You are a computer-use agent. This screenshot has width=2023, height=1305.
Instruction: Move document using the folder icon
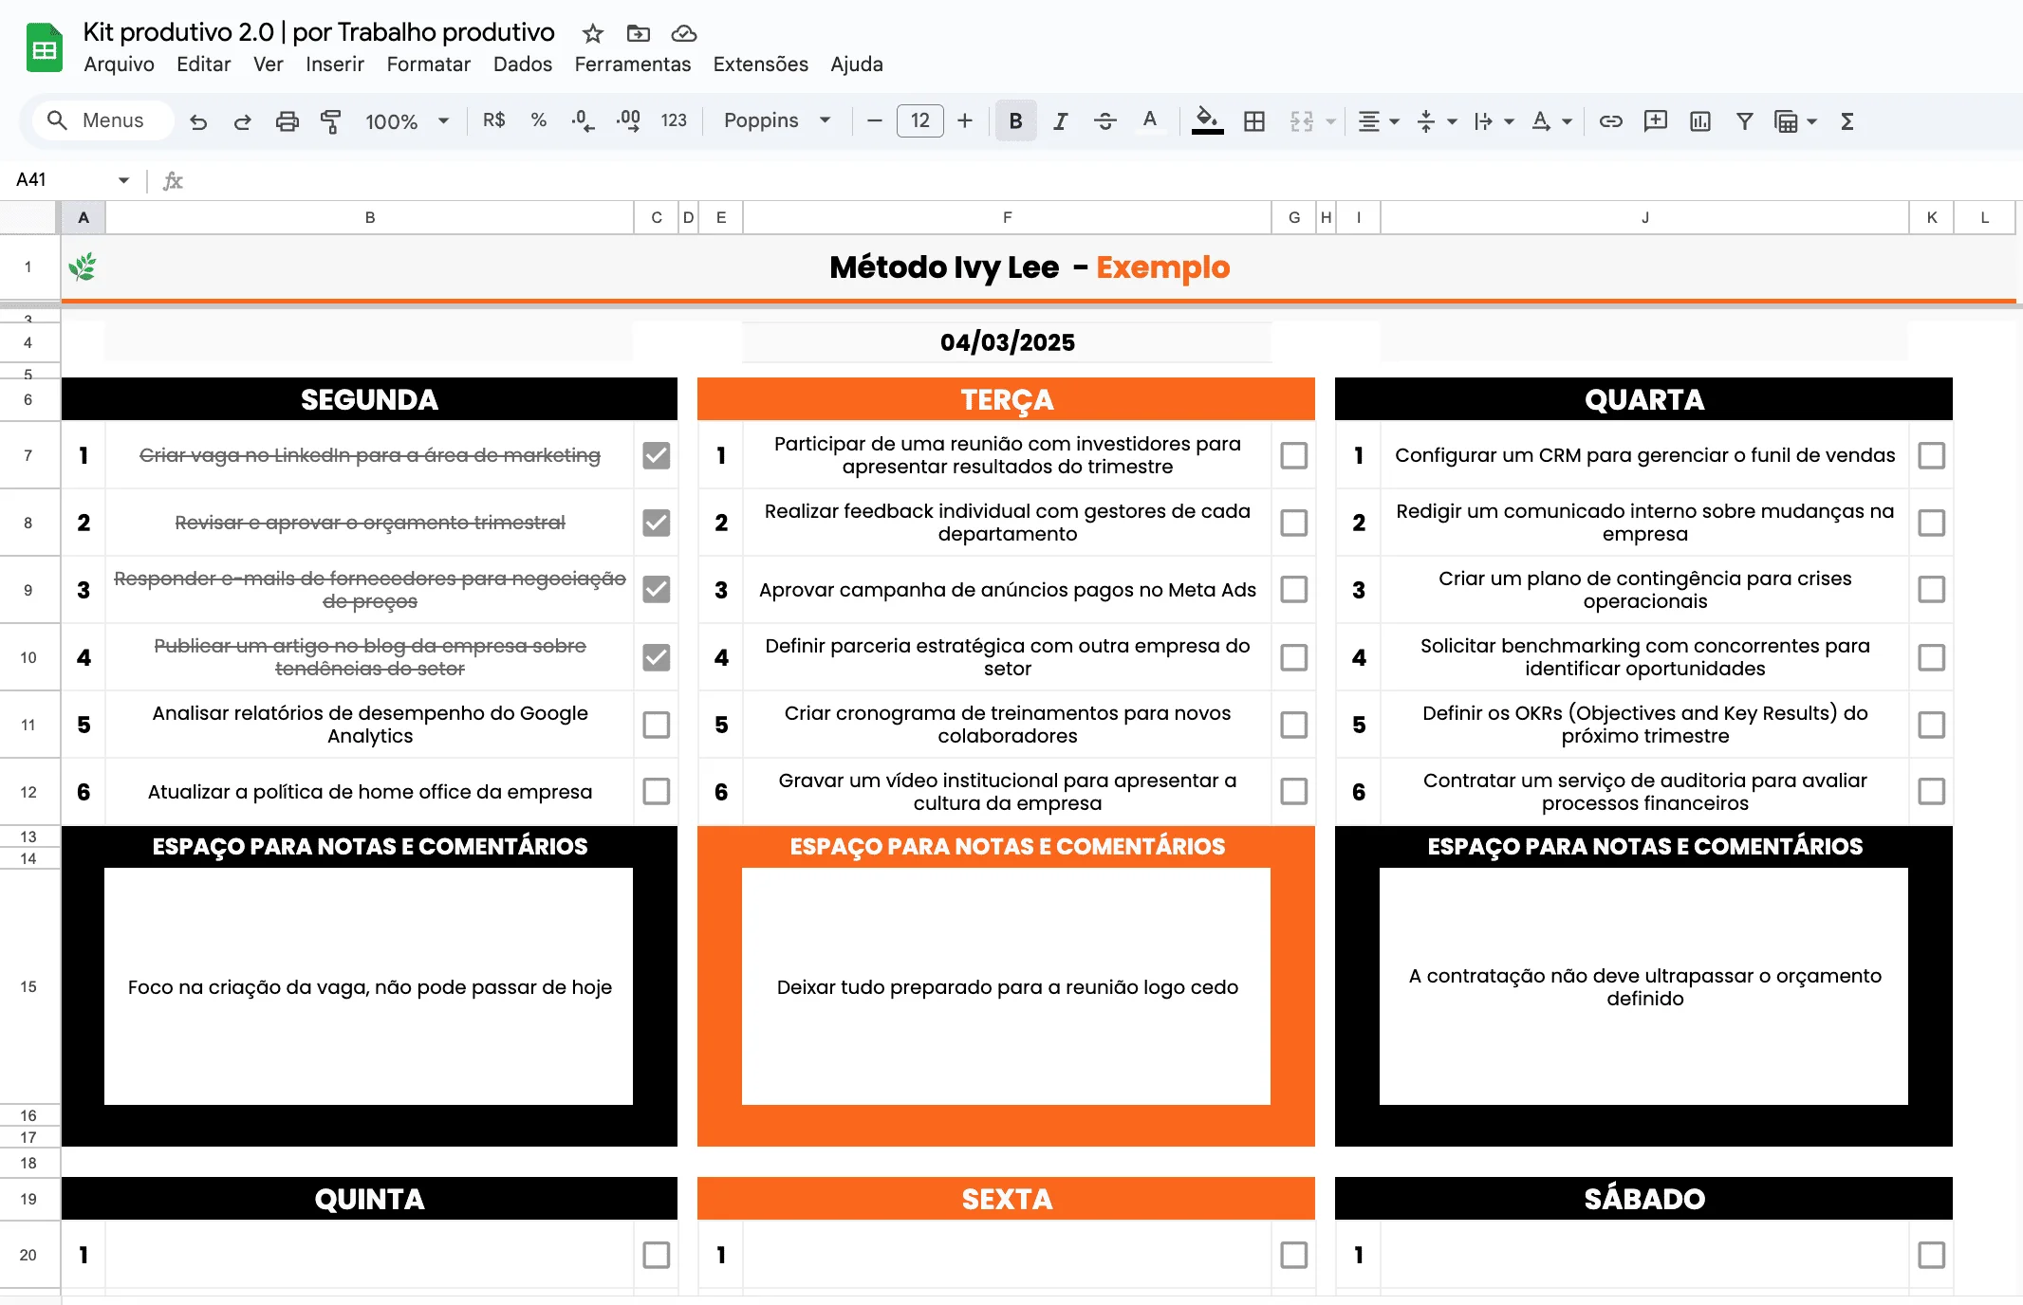(x=639, y=34)
